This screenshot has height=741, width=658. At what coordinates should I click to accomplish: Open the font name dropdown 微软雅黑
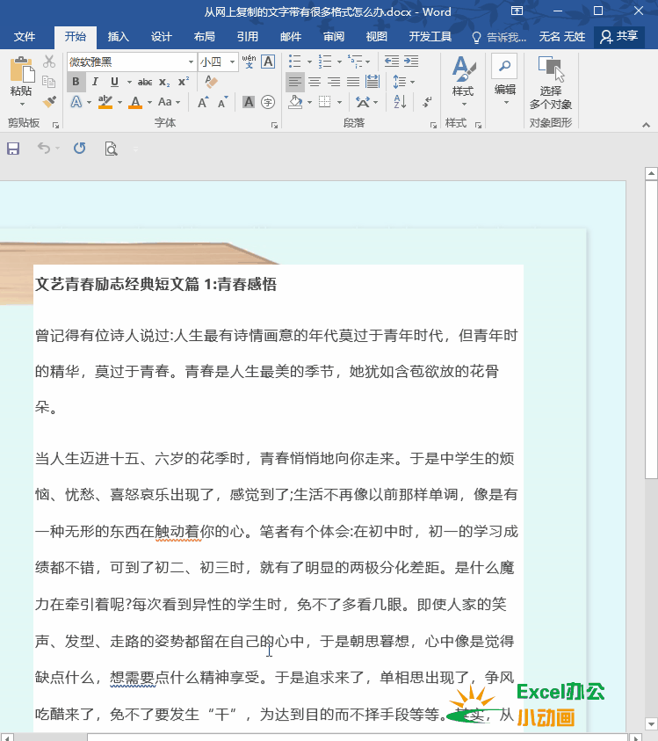(x=191, y=62)
